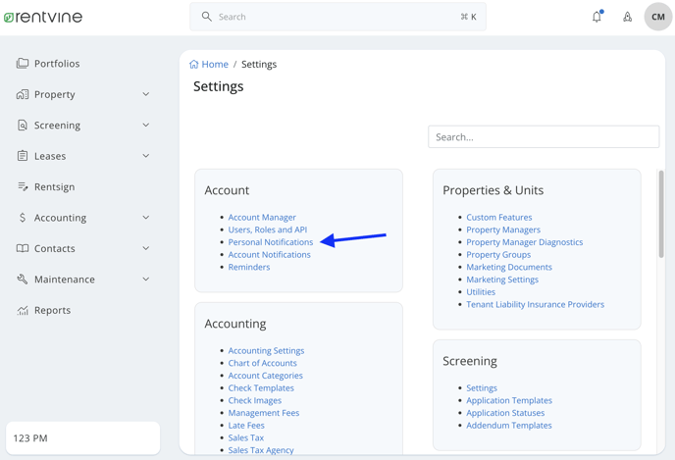Click the Maintenance wrench icon
The height and width of the screenshot is (460, 675).
coord(23,280)
